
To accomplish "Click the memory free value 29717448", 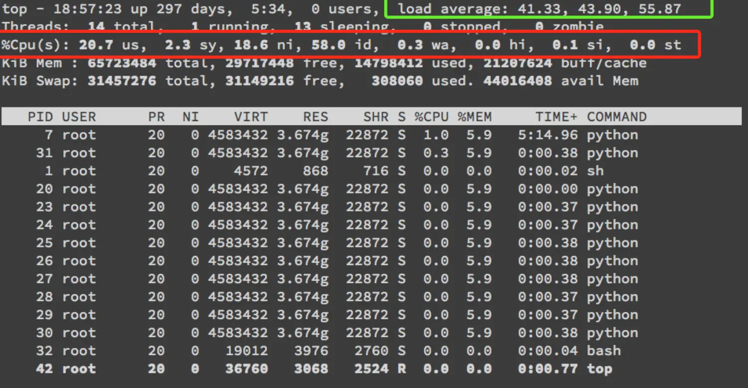I will [260, 63].
